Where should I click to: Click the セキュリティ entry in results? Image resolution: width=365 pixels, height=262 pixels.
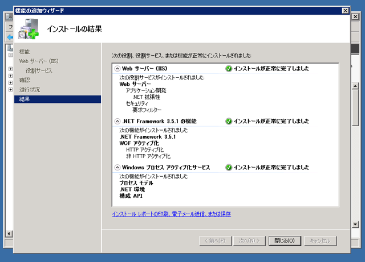137,103
